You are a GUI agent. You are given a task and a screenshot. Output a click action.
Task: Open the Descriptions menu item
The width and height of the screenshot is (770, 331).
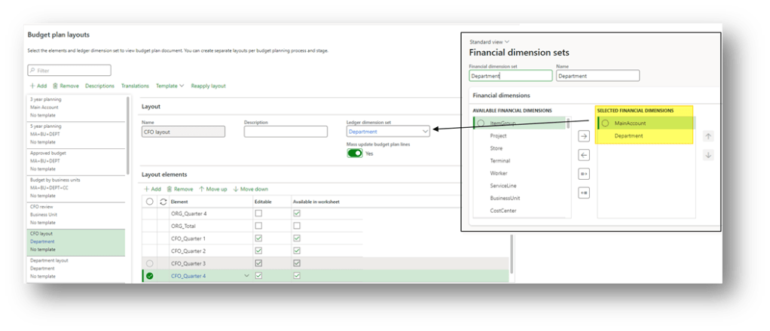(99, 86)
